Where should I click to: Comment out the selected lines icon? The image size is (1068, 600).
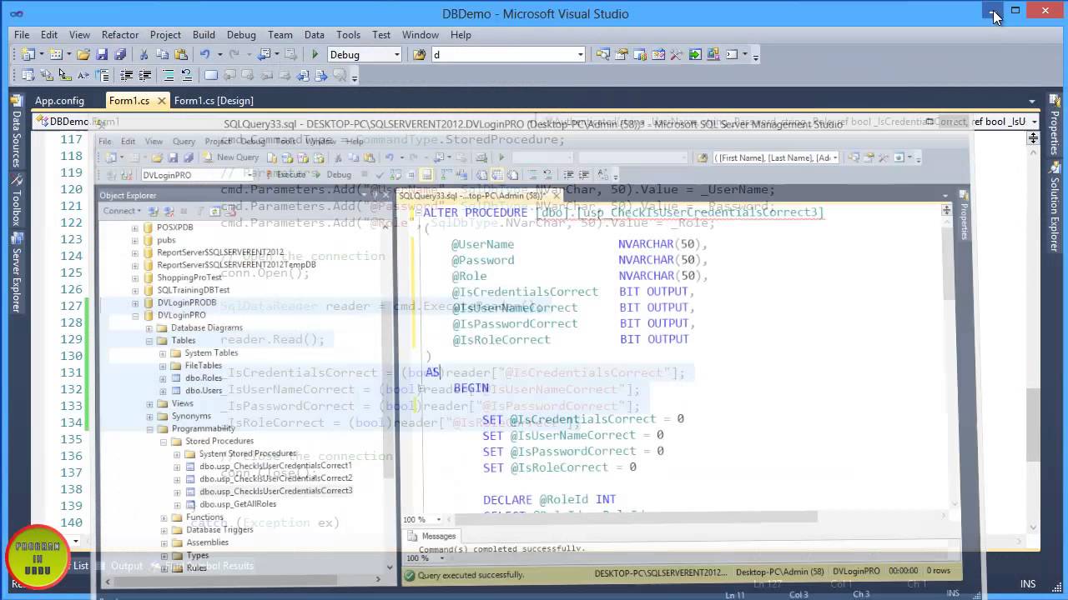click(169, 75)
